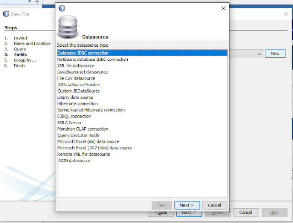Choose Empty data source entry
The height and width of the screenshot is (223, 293).
[142, 98]
